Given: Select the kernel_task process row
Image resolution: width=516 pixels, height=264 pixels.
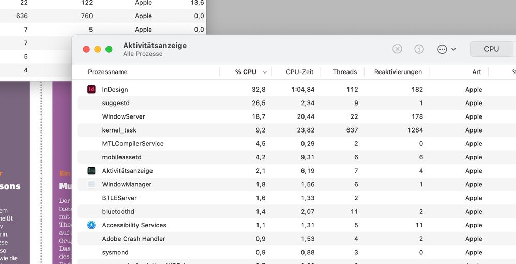Looking at the screenshot, I should tap(296, 130).
